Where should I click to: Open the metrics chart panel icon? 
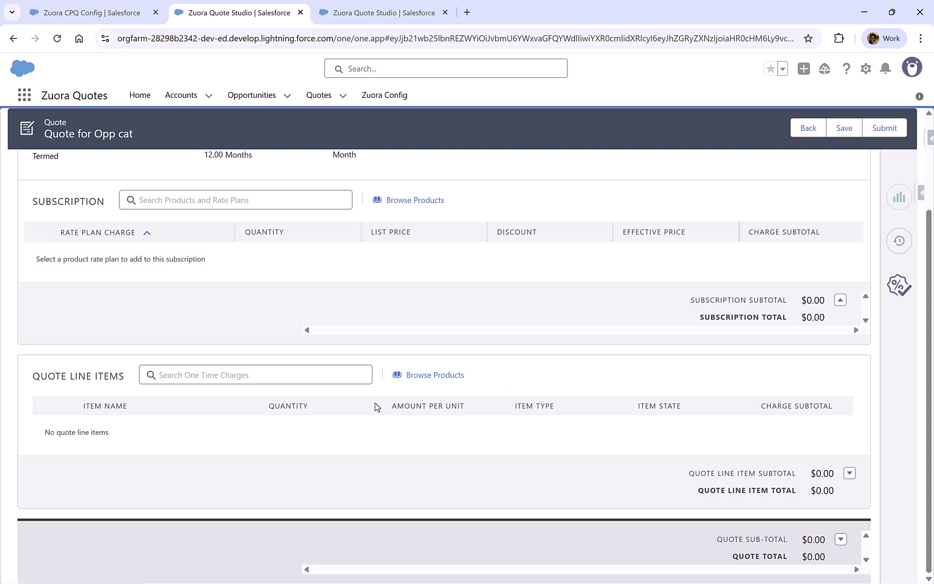(x=899, y=197)
